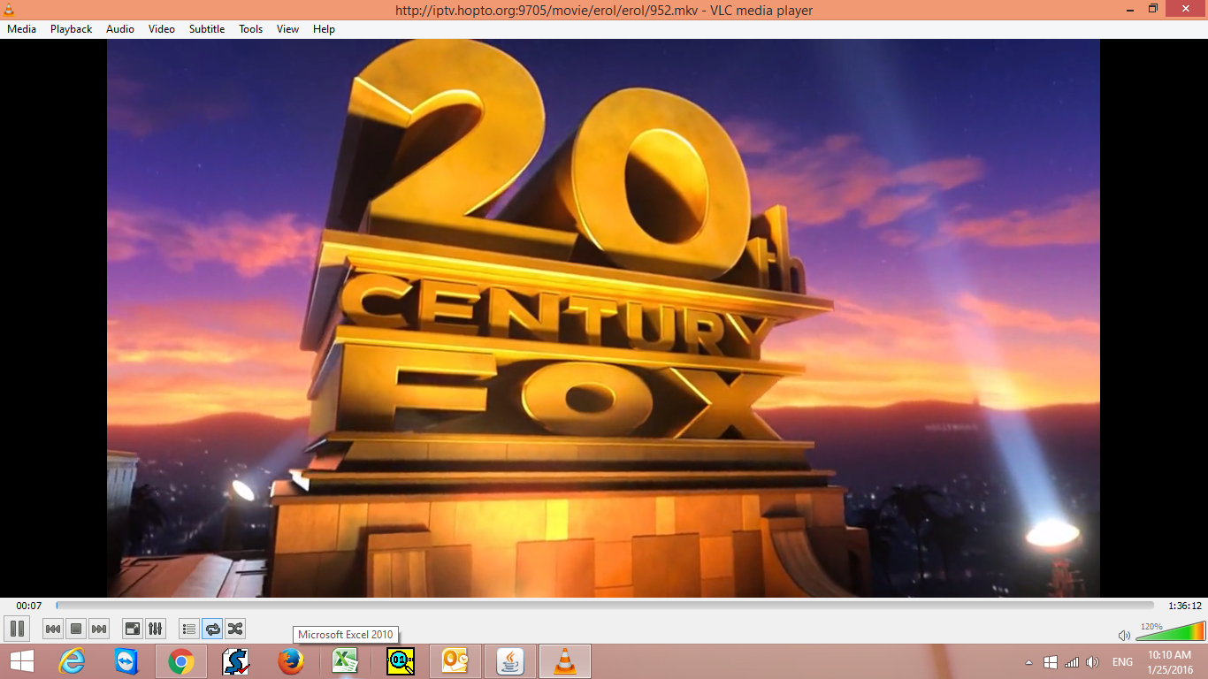Show hidden system tray icons arrow
The height and width of the screenshot is (679, 1208).
tap(1028, 662)
